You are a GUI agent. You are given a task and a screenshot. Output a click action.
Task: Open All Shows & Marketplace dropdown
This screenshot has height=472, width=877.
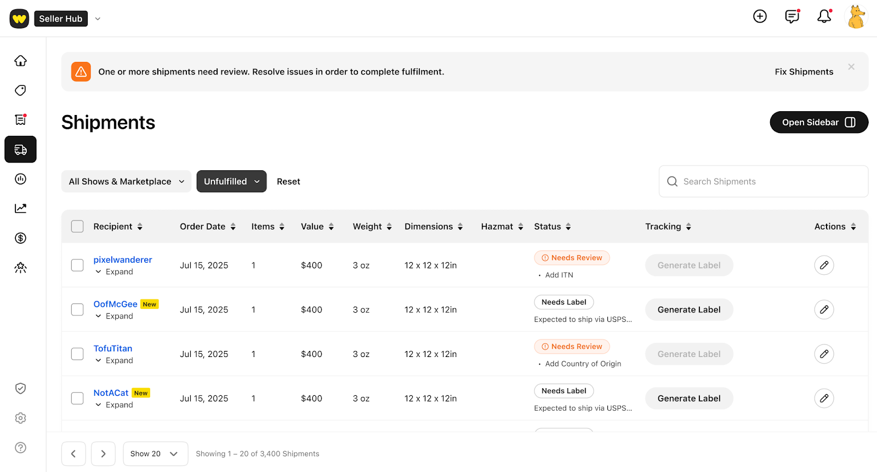tap(126, 182)
